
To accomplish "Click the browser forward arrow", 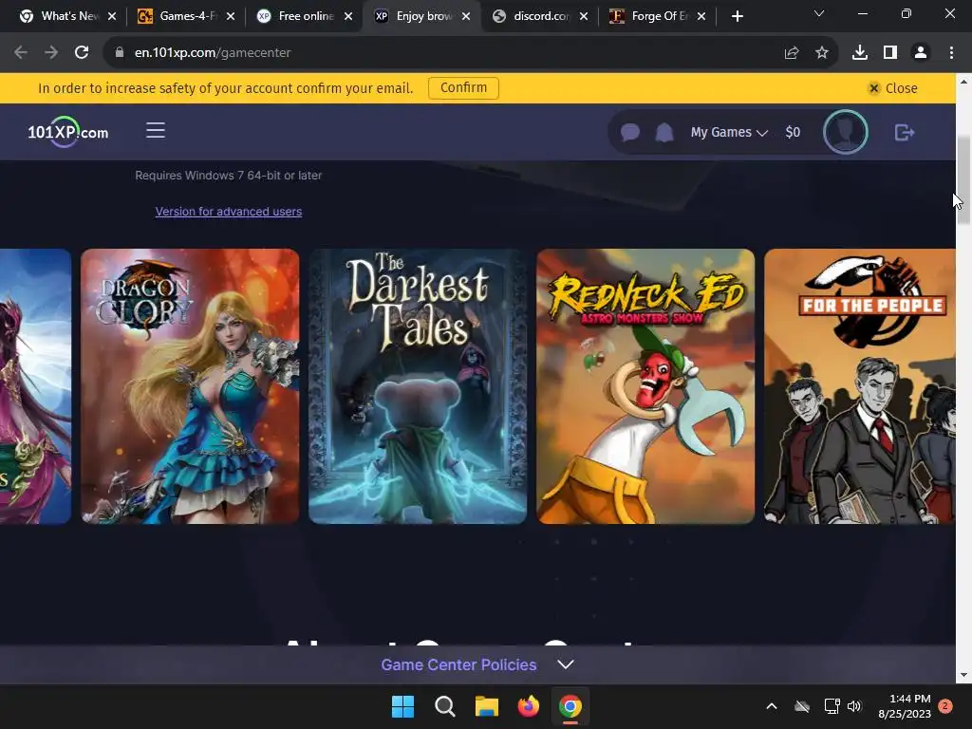I will point(51,53).
